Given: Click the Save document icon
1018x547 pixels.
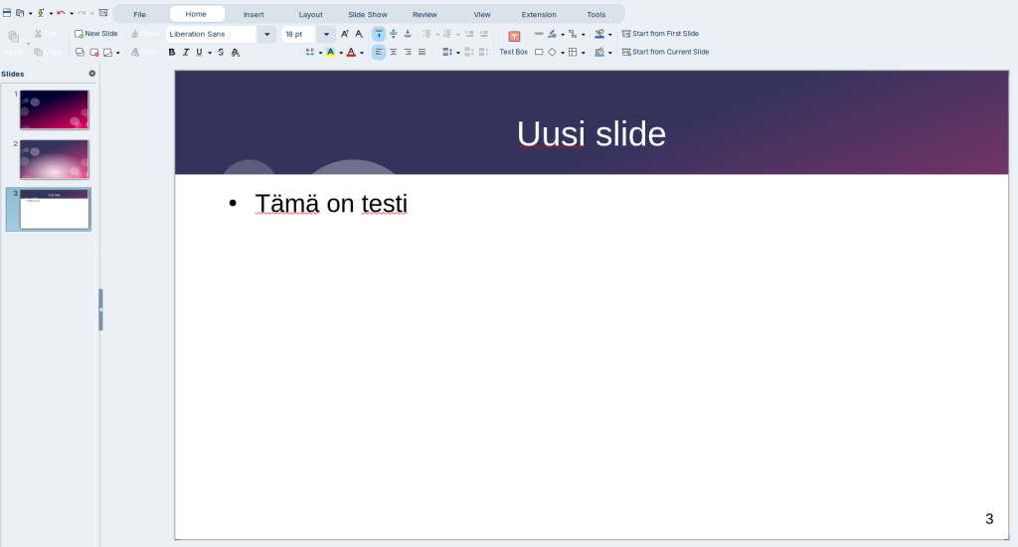Looking at the screenshot, I should coord(7,13).
